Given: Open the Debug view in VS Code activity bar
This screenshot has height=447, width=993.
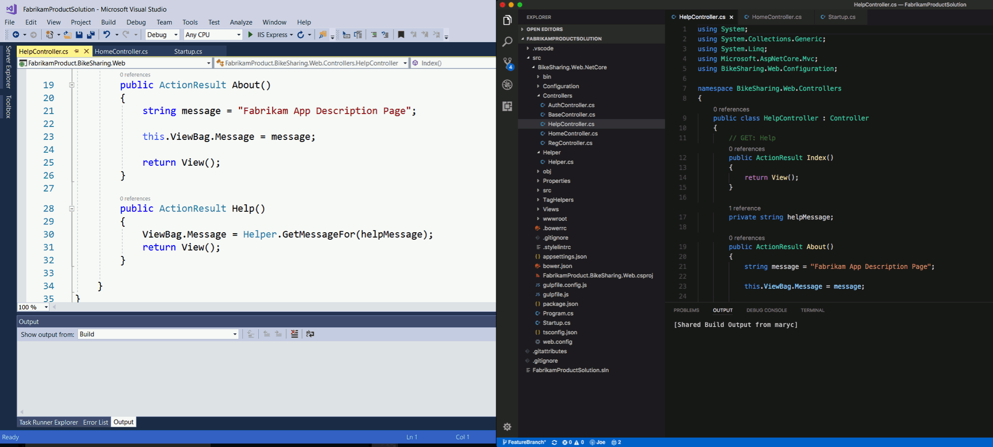Looking at the screenshot, I should tap(507, 85).
